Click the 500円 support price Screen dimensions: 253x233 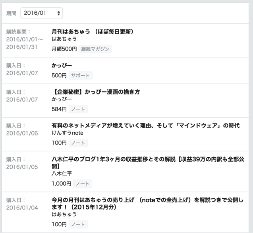(x=59, y=75)
